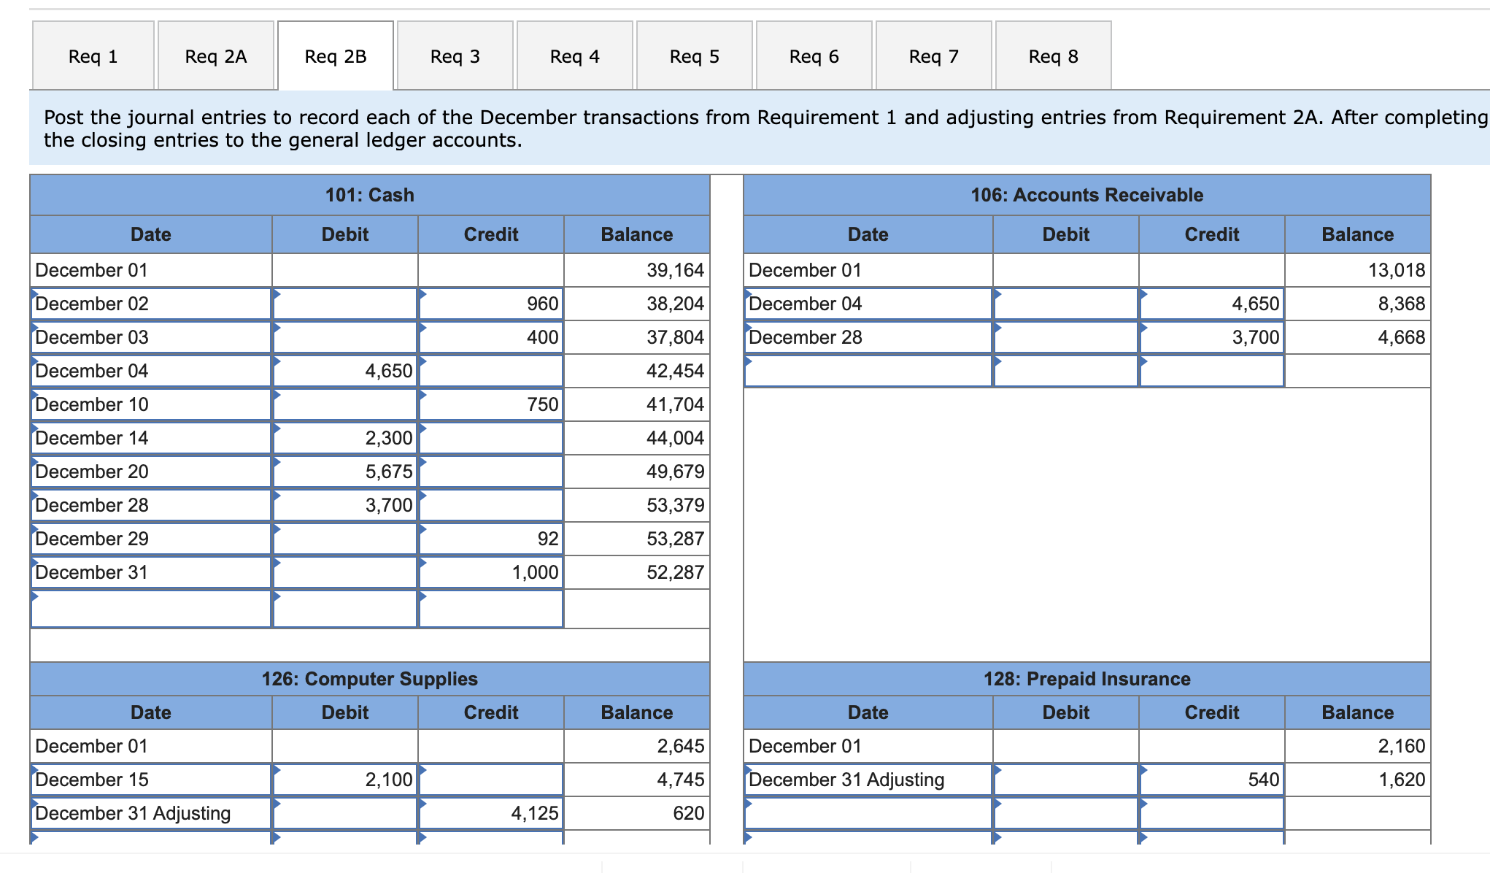The height and width of the screenshot is (873, 1490).
Task: Open Cash December 02 date dropdown
Action: click(151, 304)
